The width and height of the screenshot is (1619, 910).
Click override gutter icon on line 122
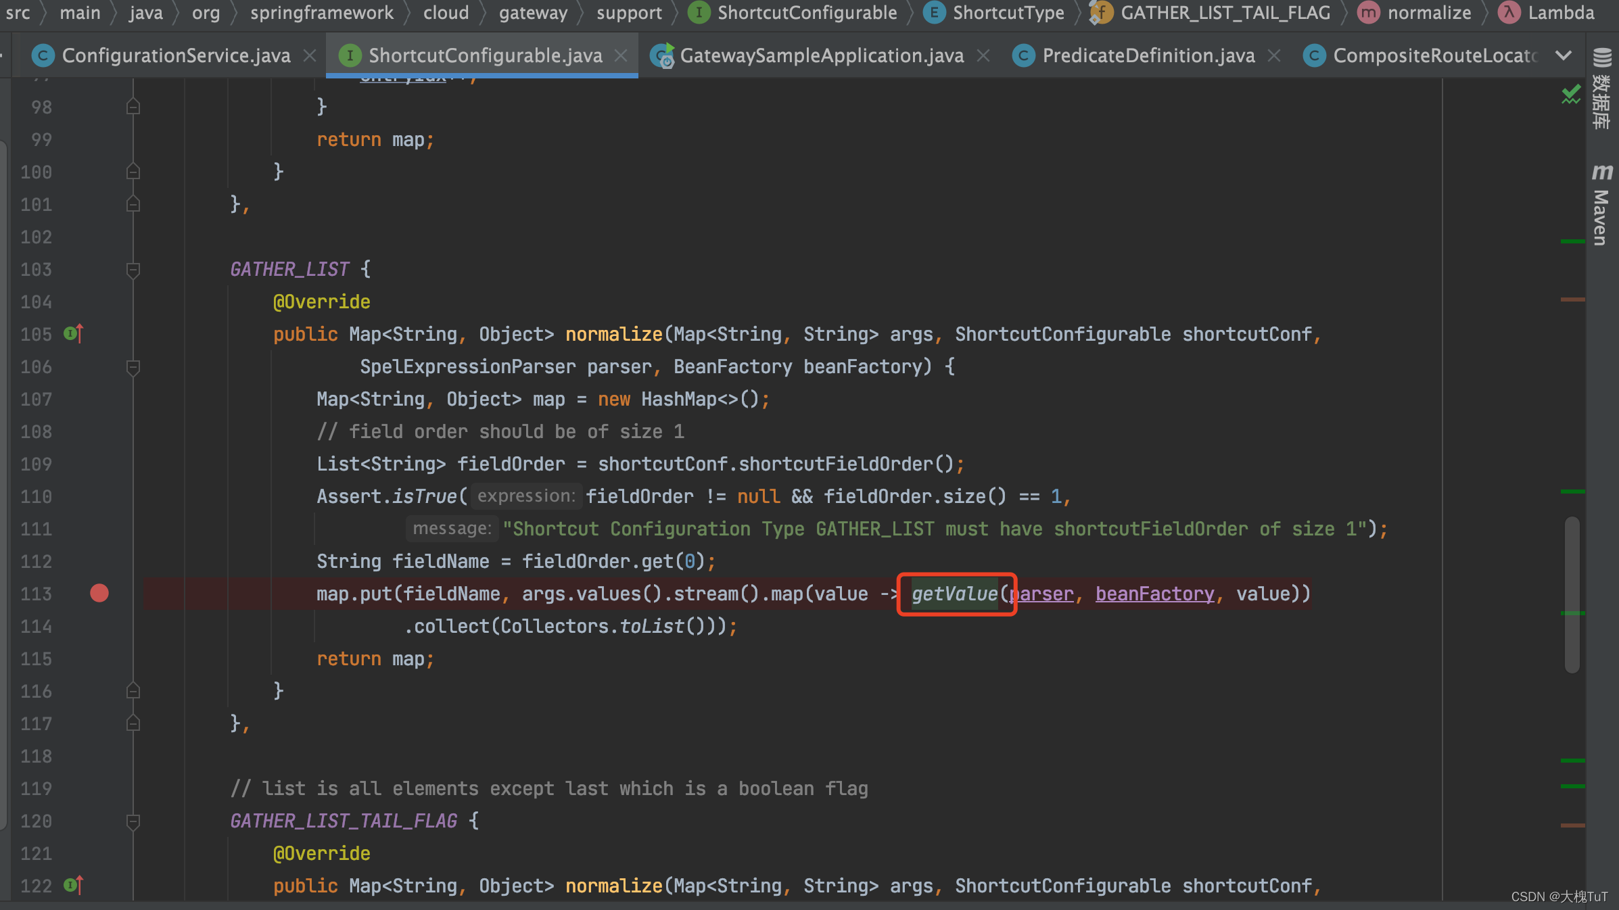coord(73,885)
